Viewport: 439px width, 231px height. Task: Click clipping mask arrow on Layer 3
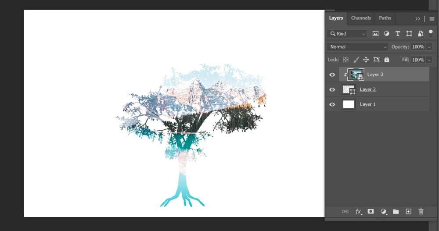pos(345,75)
